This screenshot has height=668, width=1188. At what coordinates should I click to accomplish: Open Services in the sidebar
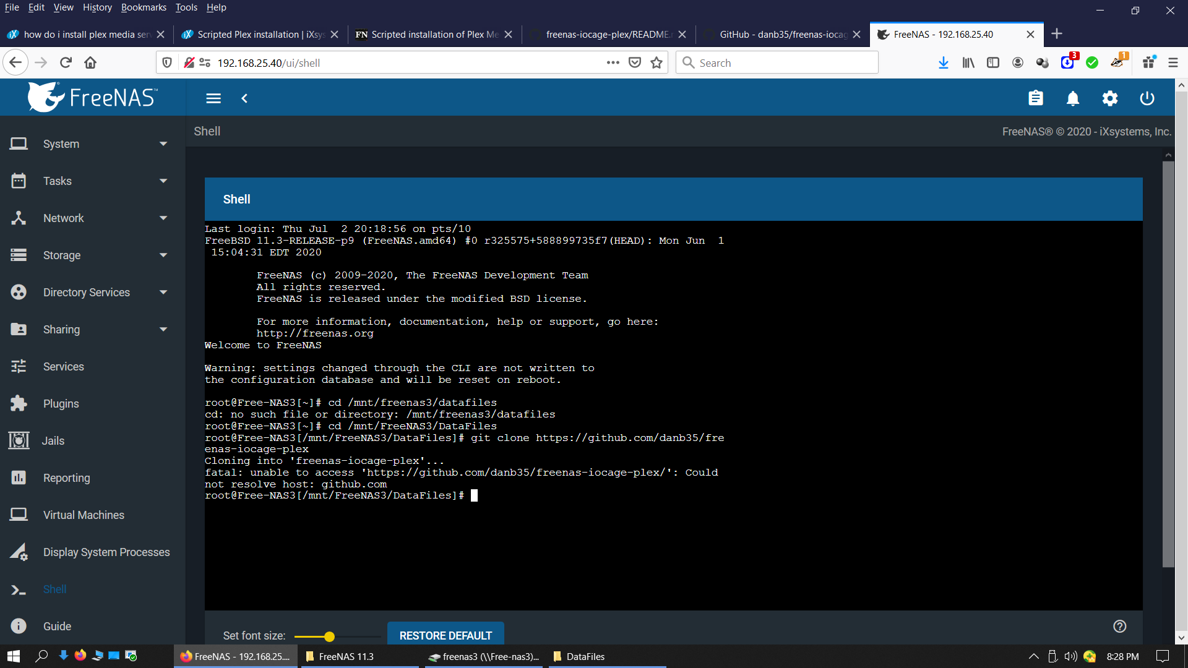pos(93,366)
